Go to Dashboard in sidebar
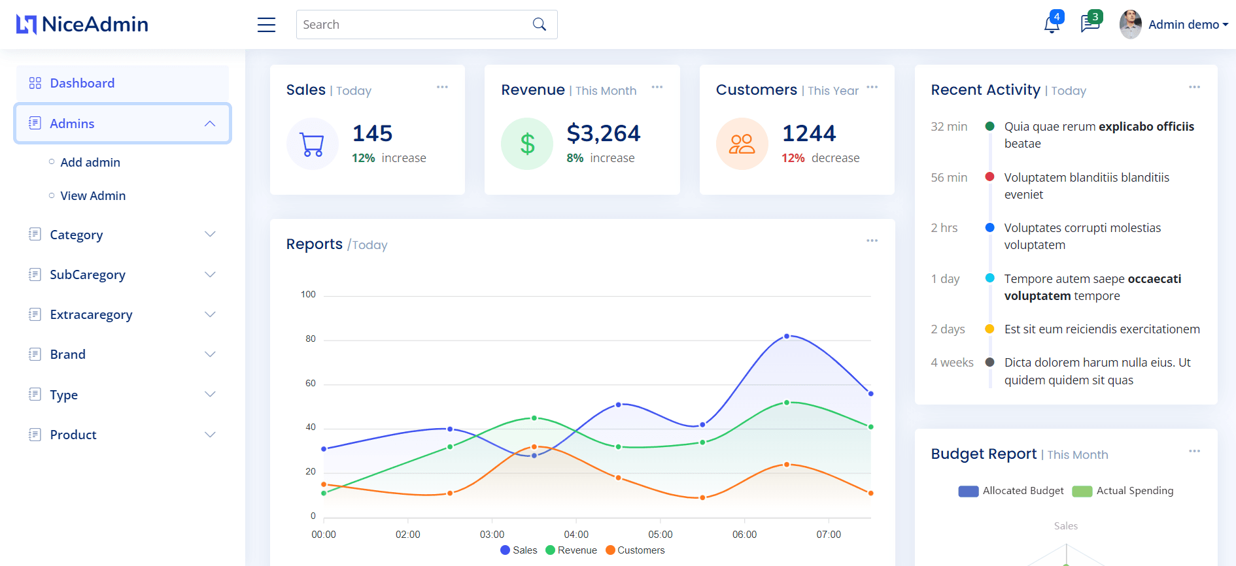This screenshot has width=1236, height=566. pyautogui.click(x=122, y=83)
